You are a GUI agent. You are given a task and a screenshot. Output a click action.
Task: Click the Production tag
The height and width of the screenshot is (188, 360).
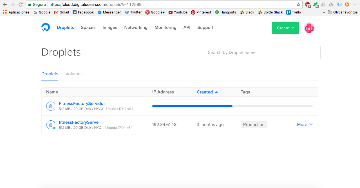coord(254,125)
